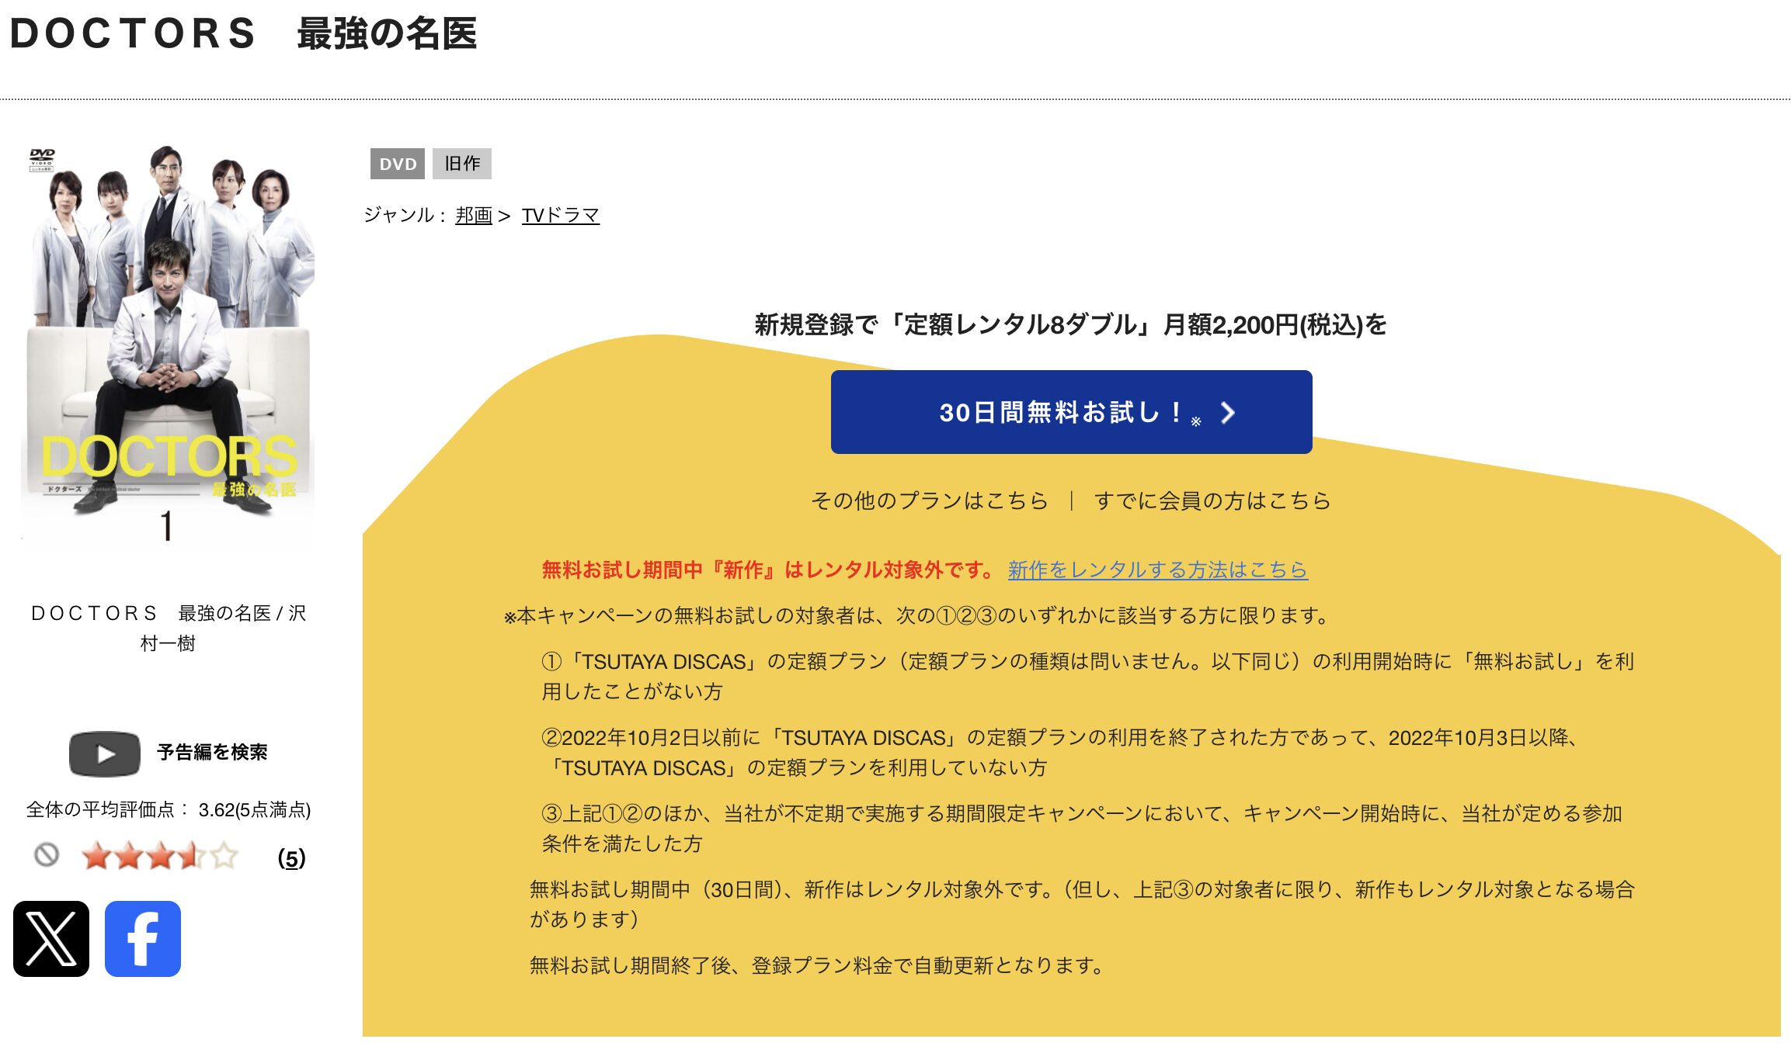Viewport: 1791px width, 1046px height.
Task: Click the 旧作 badge label
Action: [x=462, y=164]
